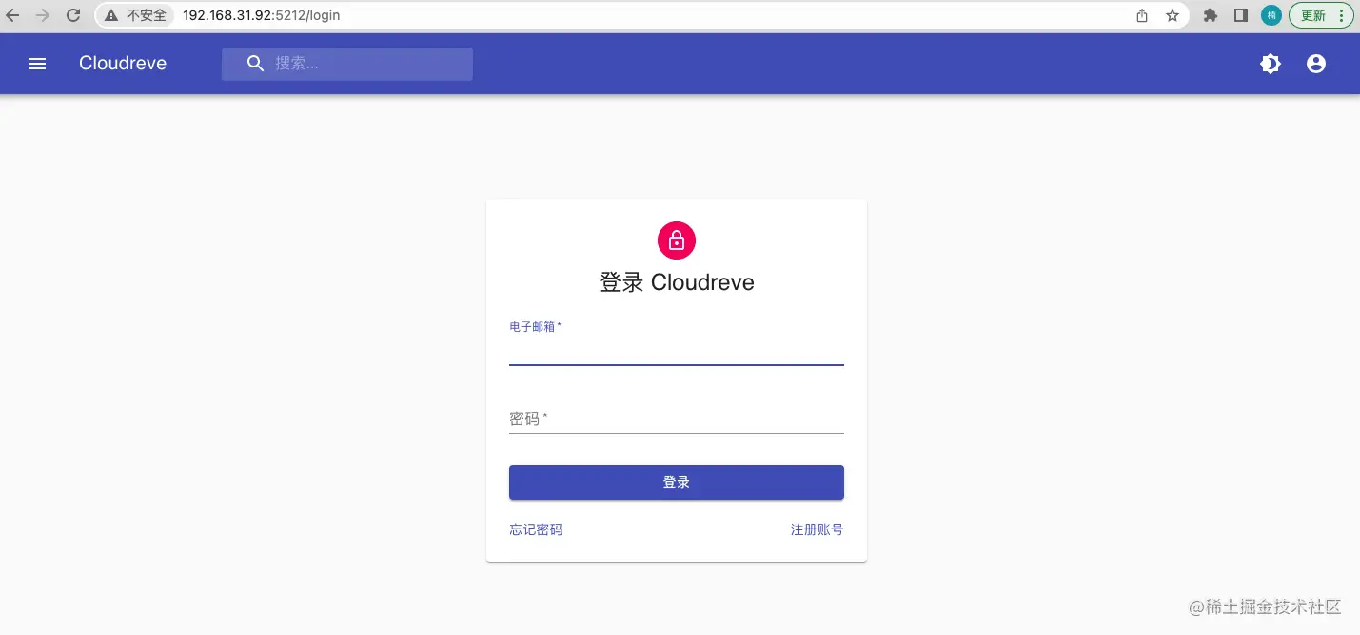The image size is (1360, 635).
Task: Toggle dark mode using the brightness icon
Action: click(x=1270, y=63)
